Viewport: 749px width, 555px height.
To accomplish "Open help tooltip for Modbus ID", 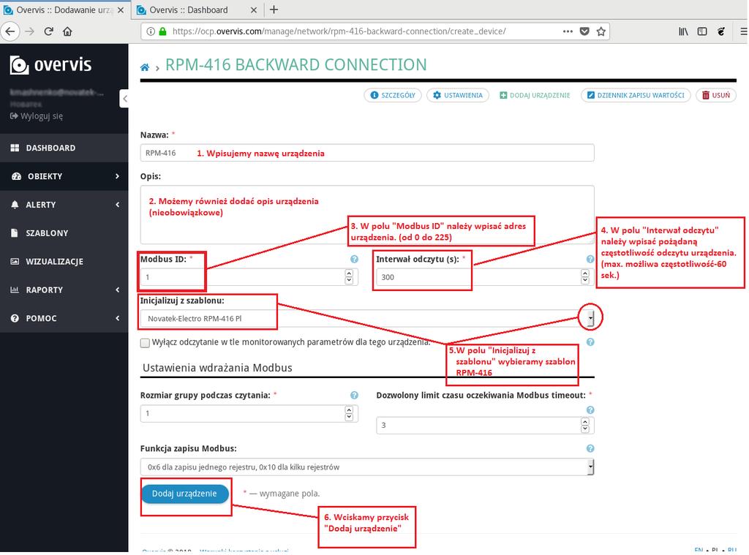I will pyautogui.click(x=354, y=259).
